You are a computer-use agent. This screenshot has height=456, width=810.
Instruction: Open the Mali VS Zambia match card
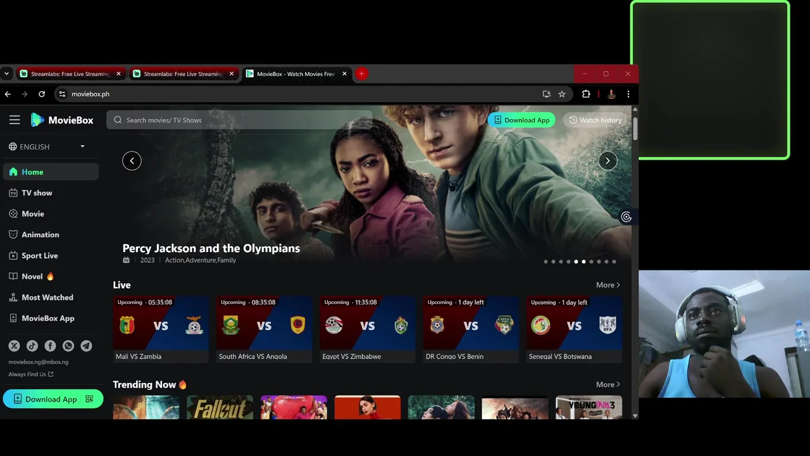point(161,329)
